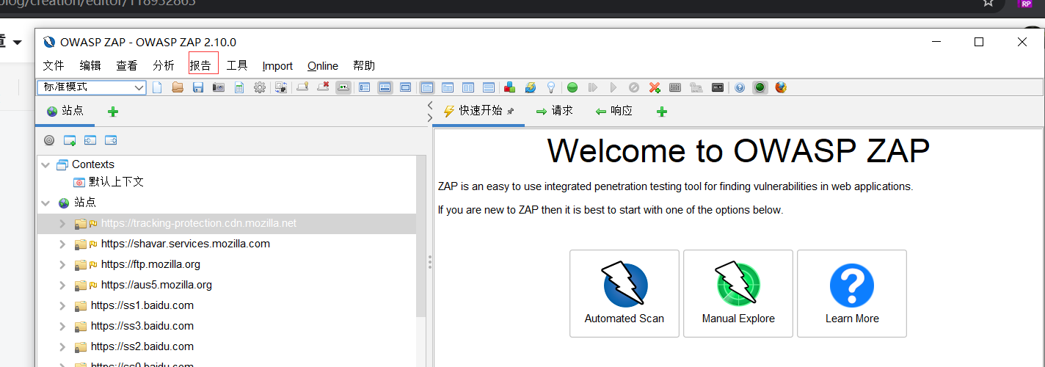Open the 文件 menu

(x=54, y=65)
